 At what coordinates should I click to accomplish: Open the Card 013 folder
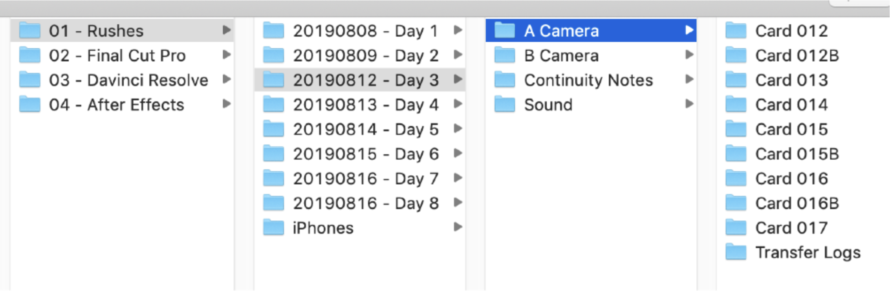click(x=791, y=80)
